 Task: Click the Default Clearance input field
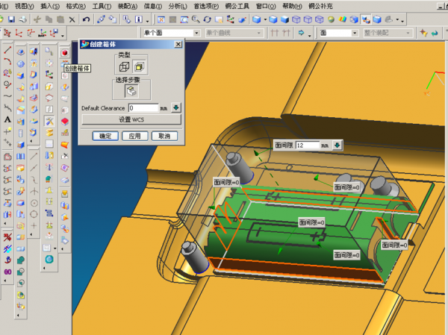pyautogui.click(x=143, y=108)
